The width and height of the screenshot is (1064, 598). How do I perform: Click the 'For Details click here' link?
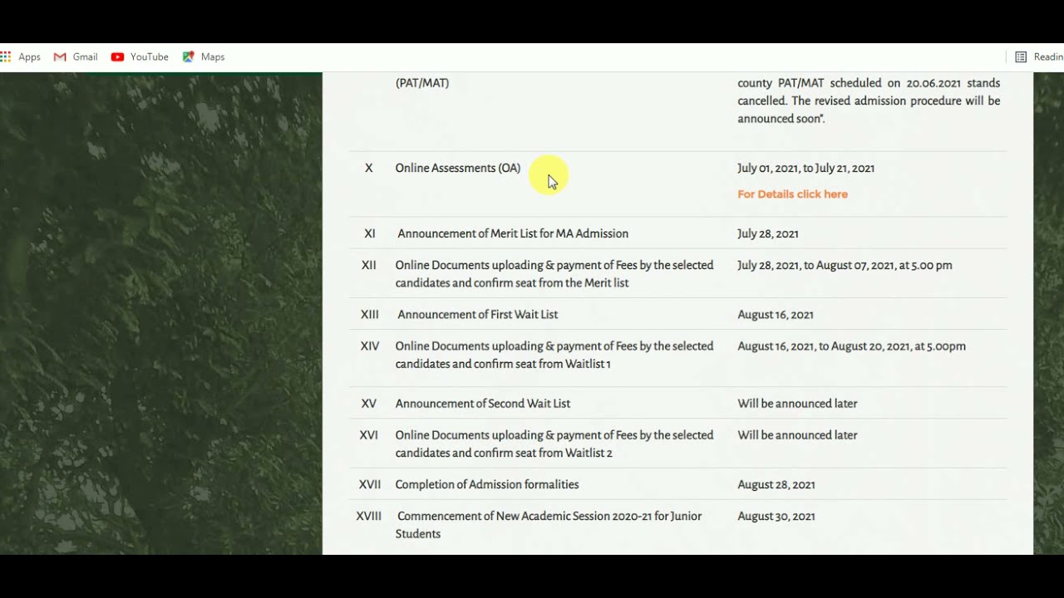[x=792, y=194]
